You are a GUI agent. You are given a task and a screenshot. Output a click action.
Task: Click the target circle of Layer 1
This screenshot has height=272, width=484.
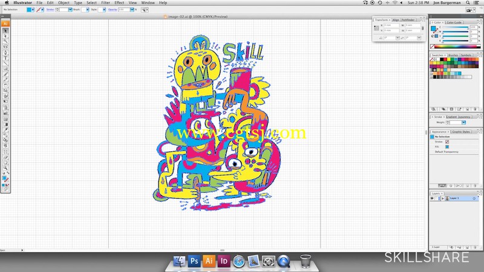(x=474, y=198)
